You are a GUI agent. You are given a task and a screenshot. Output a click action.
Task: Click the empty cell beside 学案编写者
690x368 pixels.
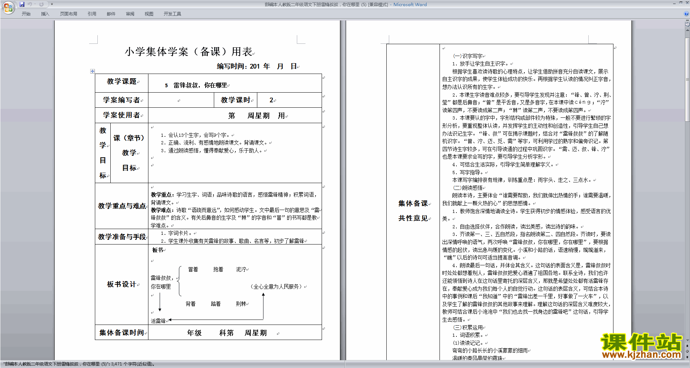tap(181, 100)
